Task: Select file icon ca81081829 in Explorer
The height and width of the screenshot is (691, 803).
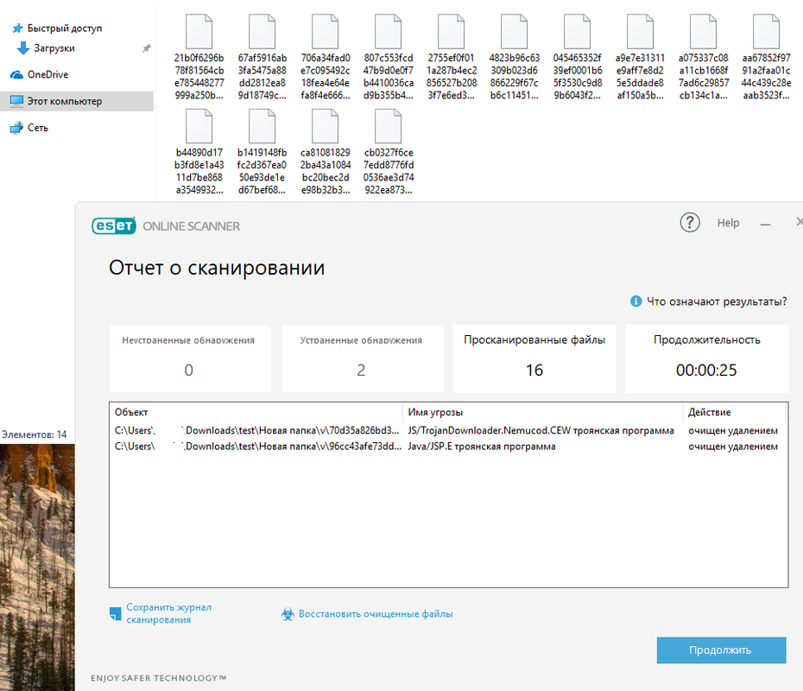Action: pyautogui.click(x=325, y=126)
